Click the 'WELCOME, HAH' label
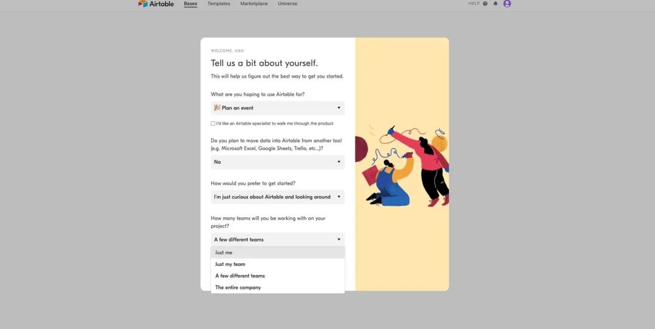This screenshot has width=655, height=329. pos(227,50)
